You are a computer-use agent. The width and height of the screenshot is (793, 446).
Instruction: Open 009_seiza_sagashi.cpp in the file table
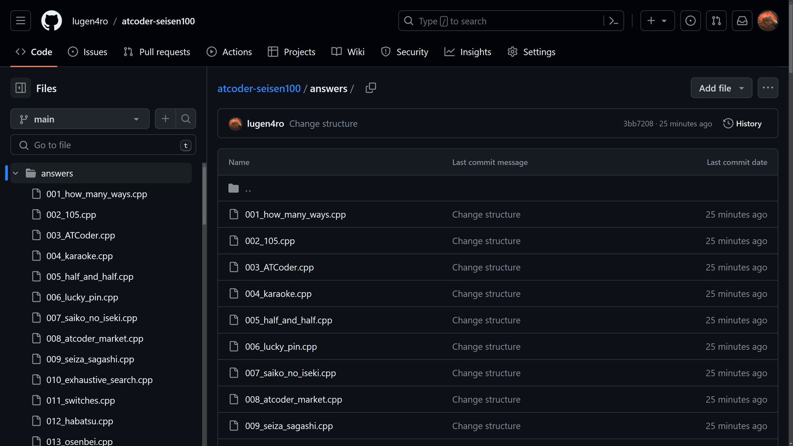point(289,426)
